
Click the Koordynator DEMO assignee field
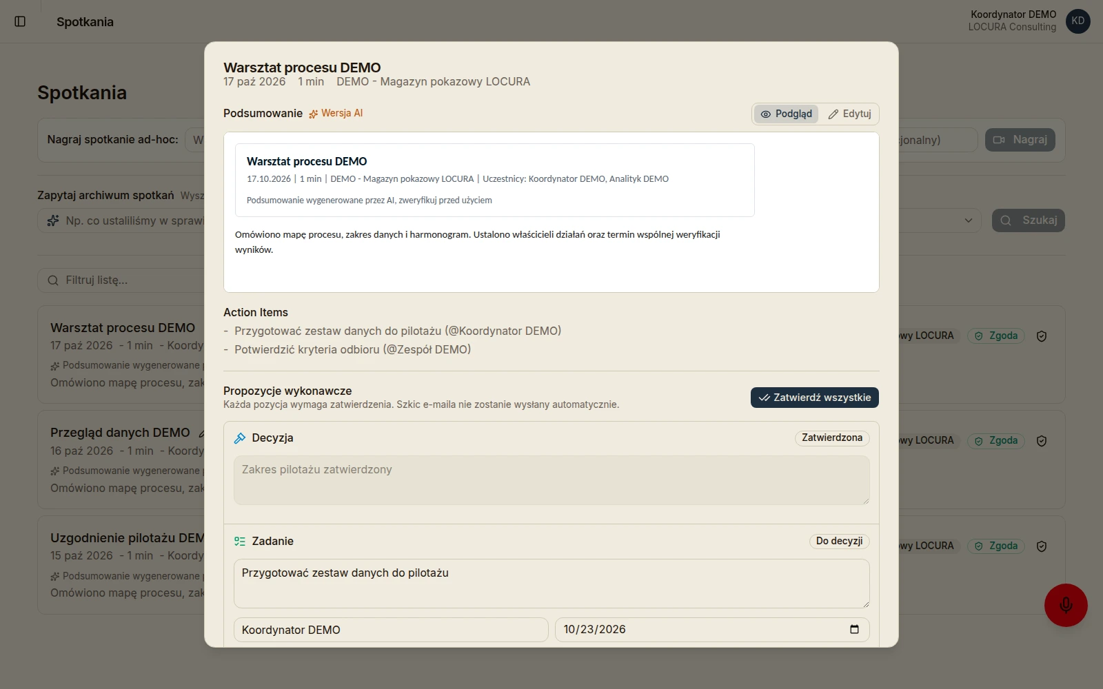[x=391, y=630]
